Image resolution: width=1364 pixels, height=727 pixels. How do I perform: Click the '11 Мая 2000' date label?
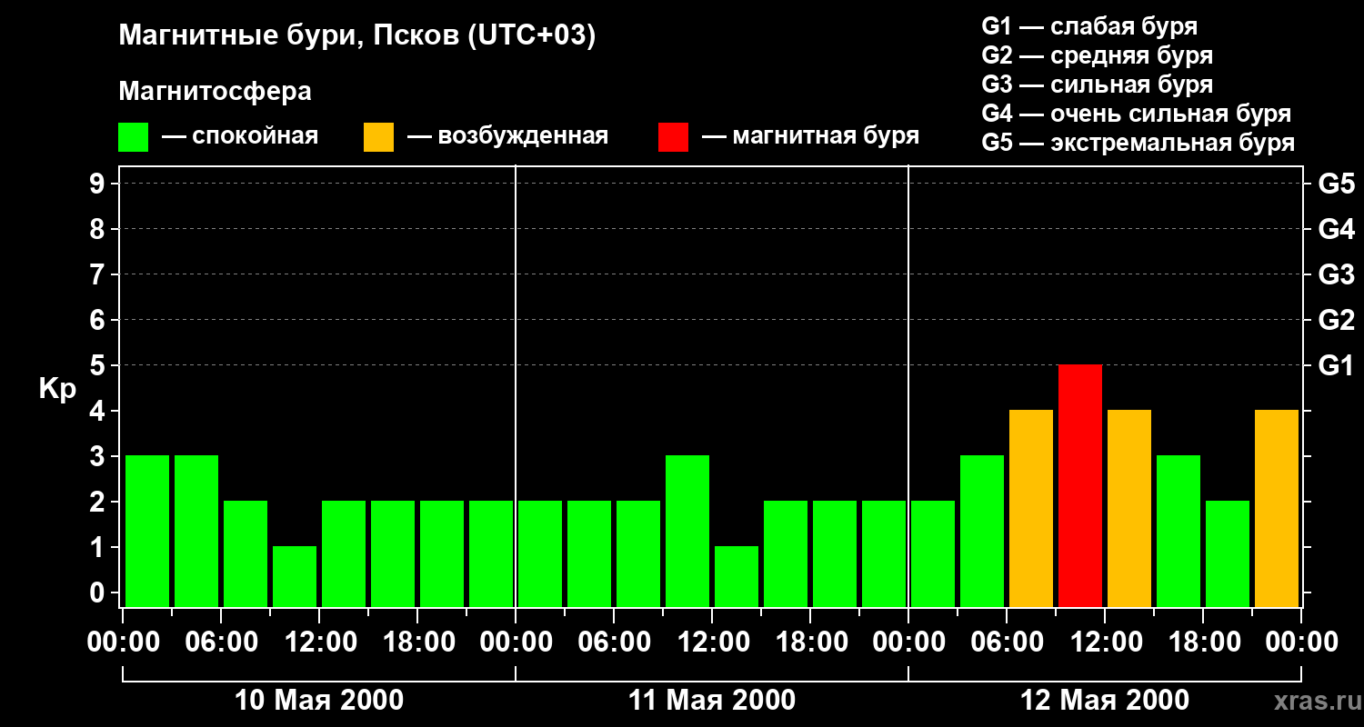pyautogui.click(x=712, y=701)
